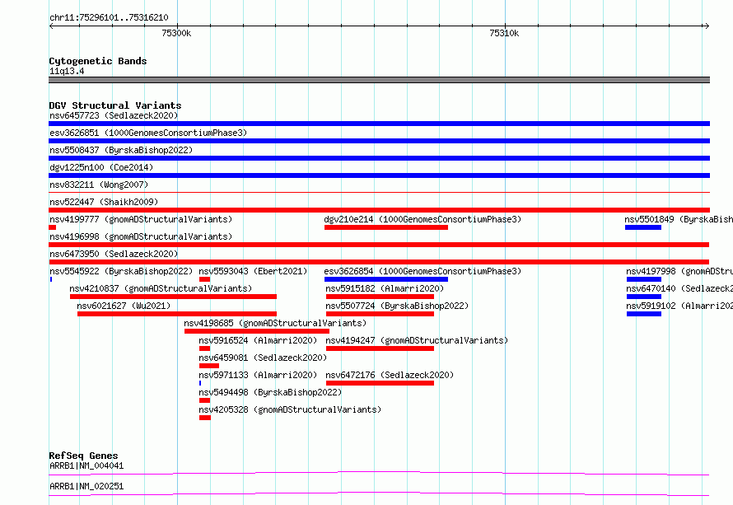Click the red bar under nsv4210837
Screen dimensions: 733x505
173,297
